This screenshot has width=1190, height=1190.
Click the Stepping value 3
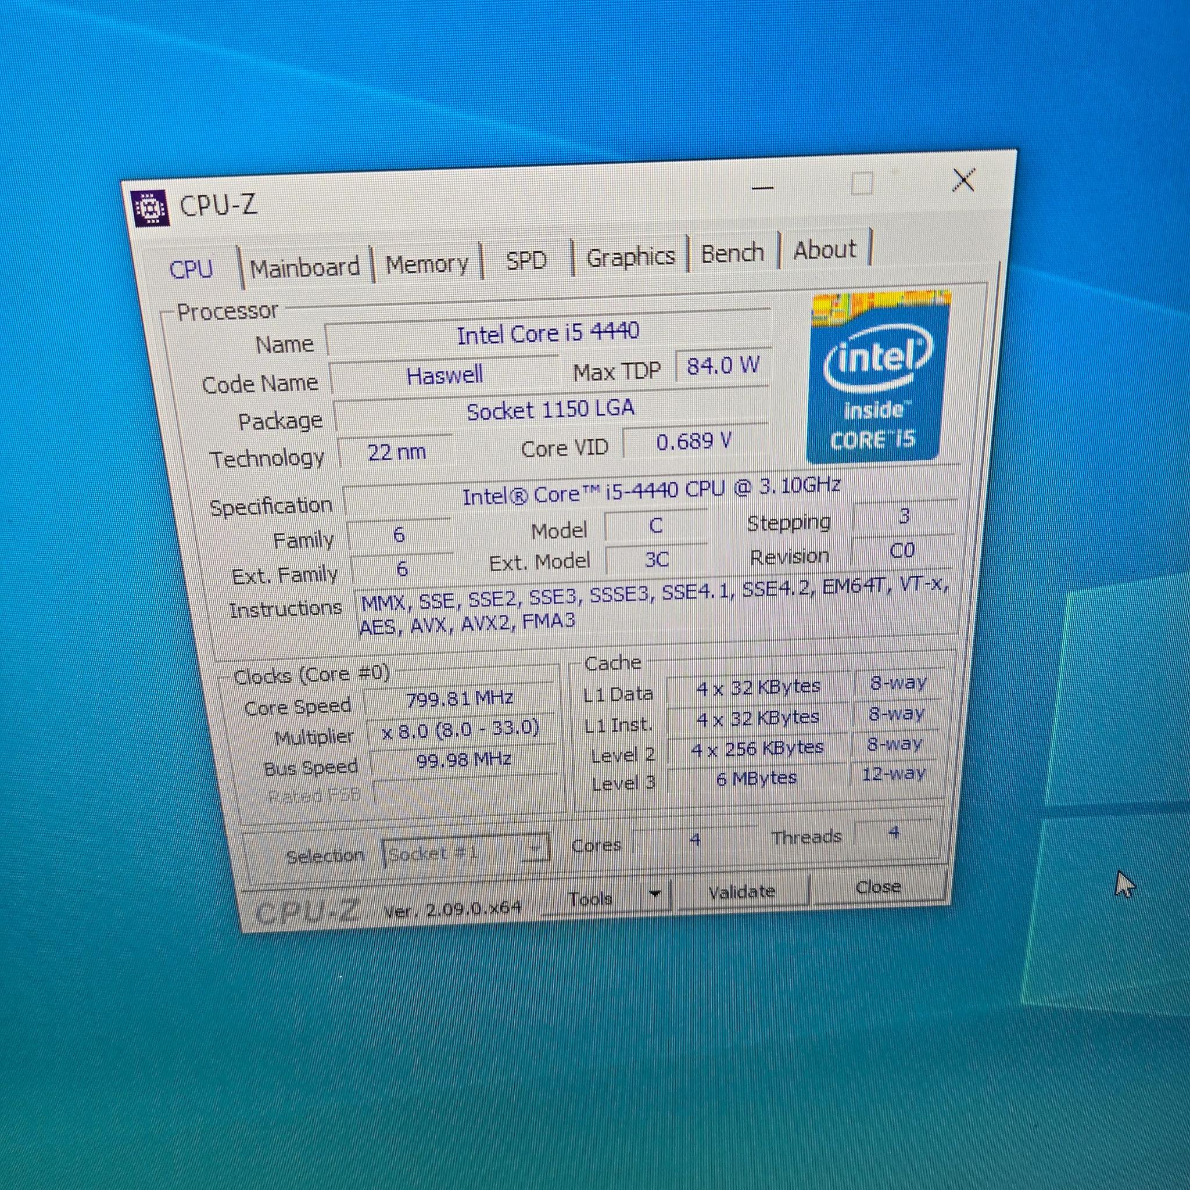click(x=904, y=515)
